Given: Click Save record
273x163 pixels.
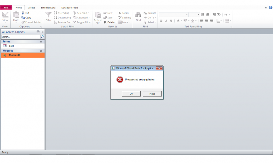Looking at the screenshot, I should (x=108, y=18).
